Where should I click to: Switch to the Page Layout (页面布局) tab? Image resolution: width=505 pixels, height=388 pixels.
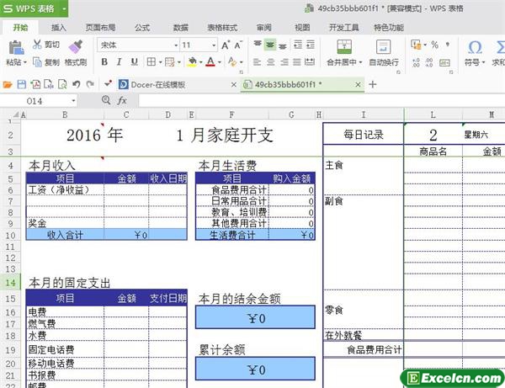(x=100, y=28)
